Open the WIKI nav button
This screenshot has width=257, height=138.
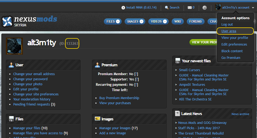click(178, 22)
